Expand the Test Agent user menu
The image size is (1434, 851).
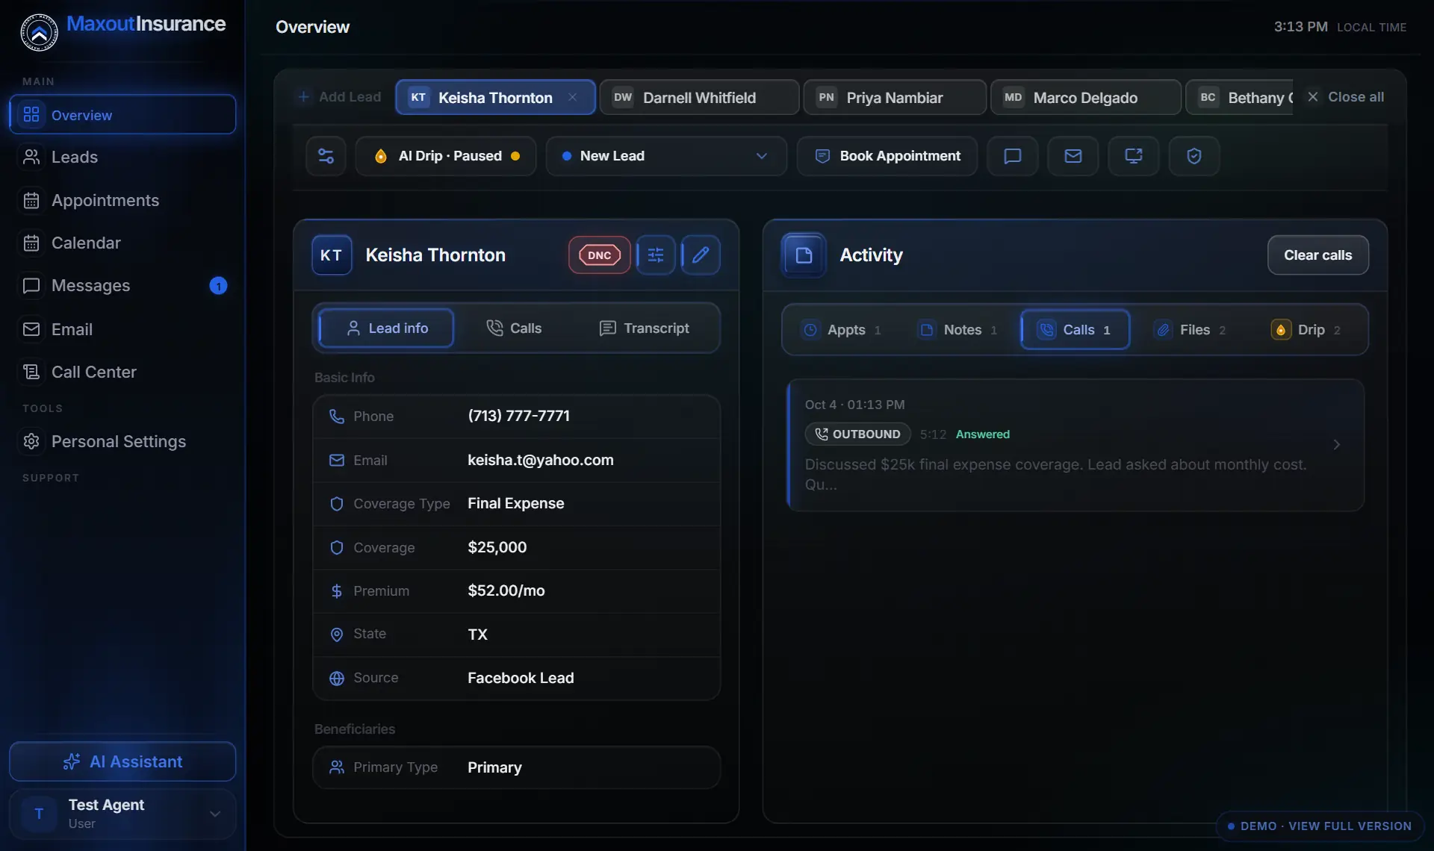tap(122, 814)
